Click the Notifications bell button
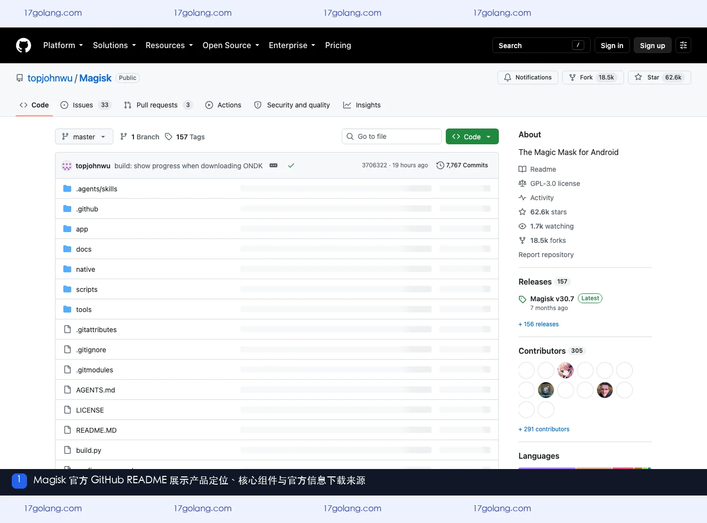 pyautogui.click(x=528, y=78)
